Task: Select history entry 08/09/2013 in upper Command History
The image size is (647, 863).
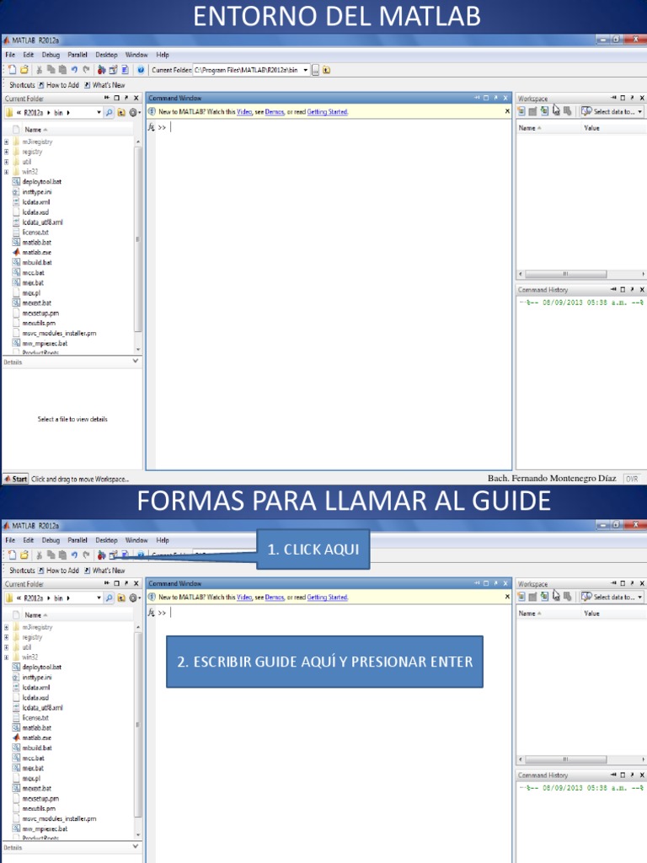Action: (x=581, y=303)
